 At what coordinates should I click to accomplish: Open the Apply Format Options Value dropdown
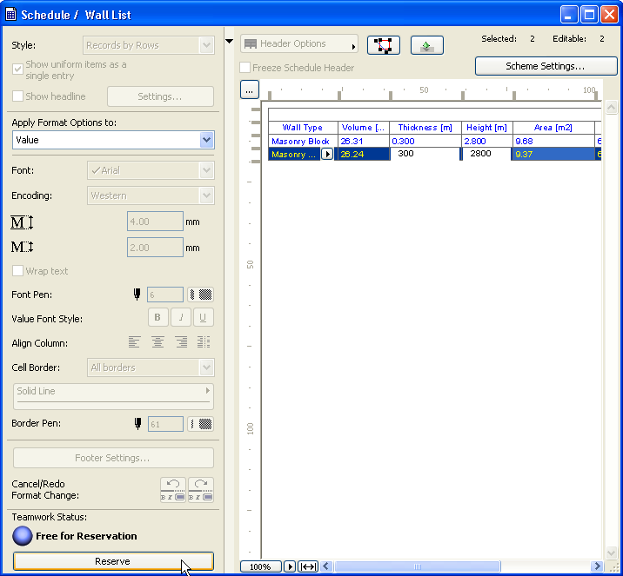click(206, 140)
